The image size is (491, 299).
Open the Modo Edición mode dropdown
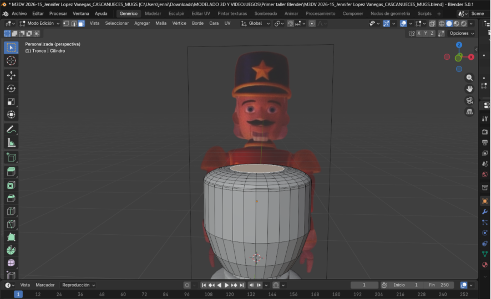click(39, 23)
